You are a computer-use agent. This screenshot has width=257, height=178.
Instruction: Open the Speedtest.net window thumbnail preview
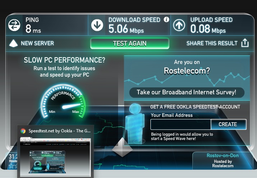pos(55,157)
